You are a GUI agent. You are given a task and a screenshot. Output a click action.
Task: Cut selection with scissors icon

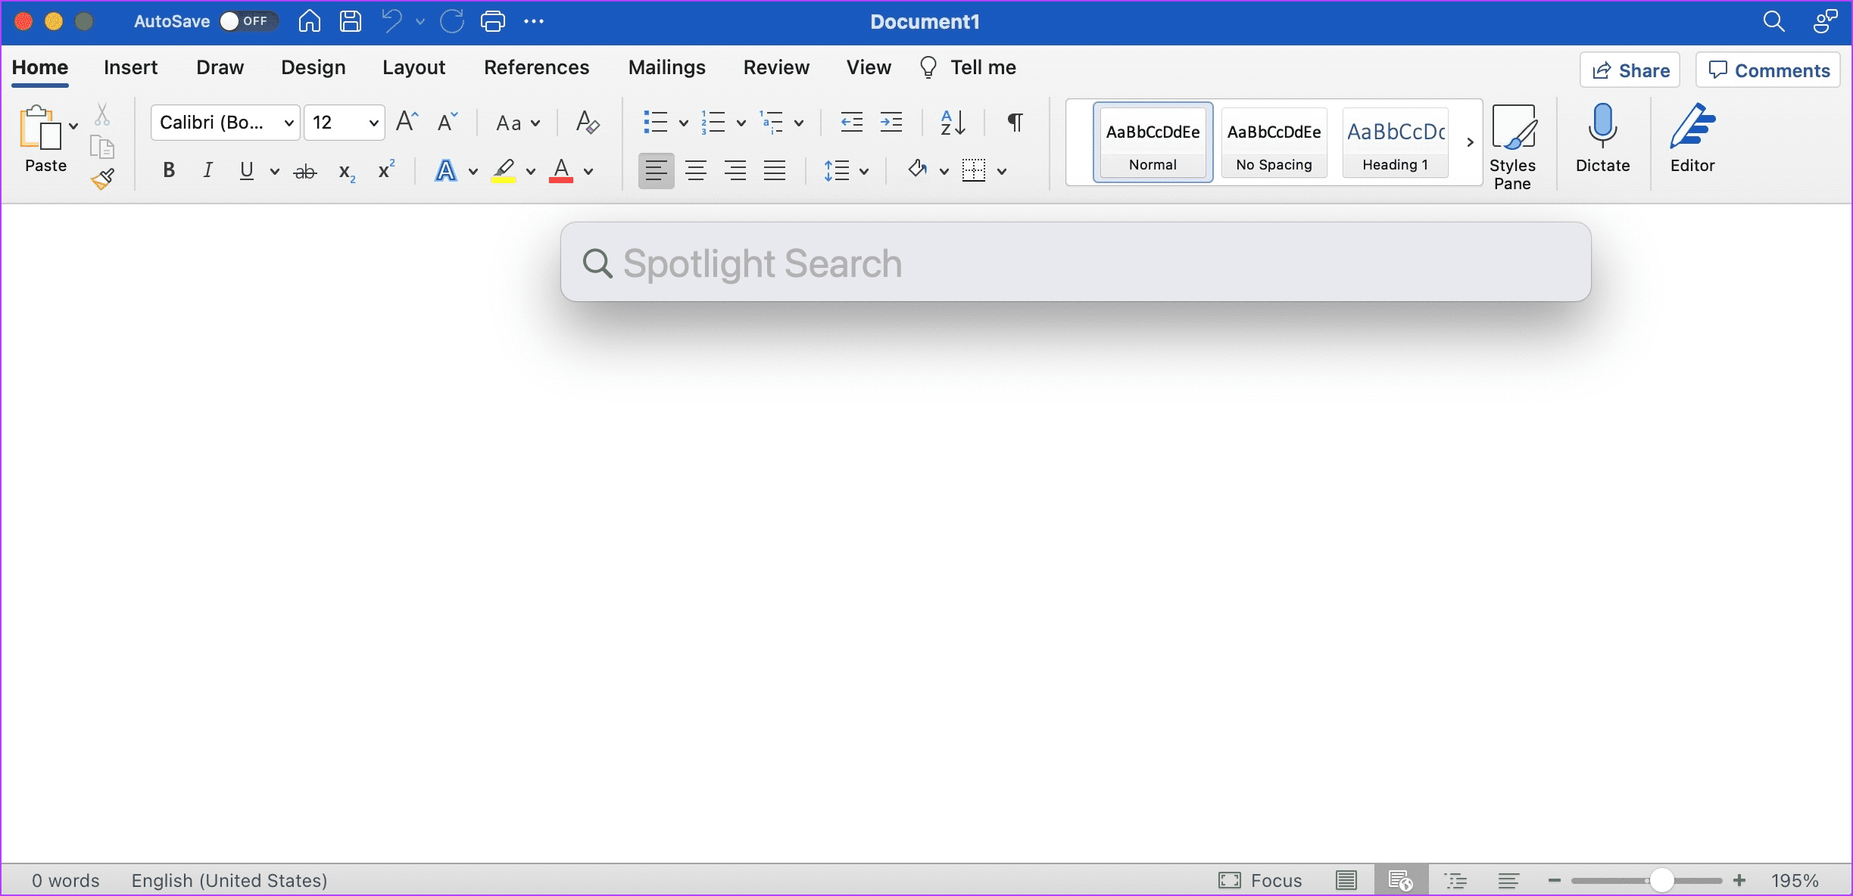[x=102, y=114]
